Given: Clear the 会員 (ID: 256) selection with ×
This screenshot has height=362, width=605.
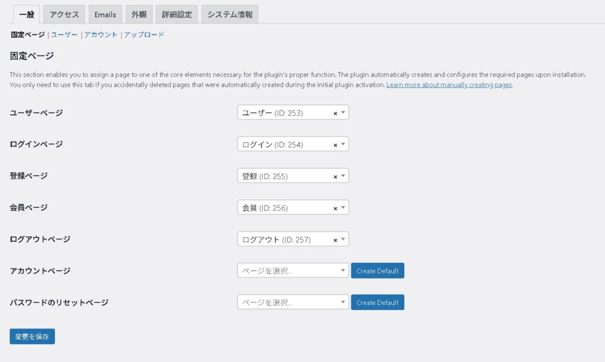Looking at the screenshot, I should pos(335,208).
